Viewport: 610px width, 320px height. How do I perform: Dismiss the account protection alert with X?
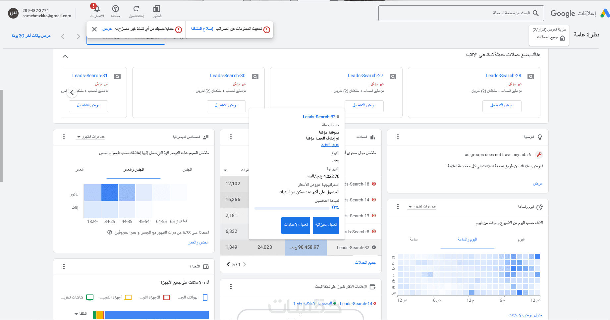coord(94,29)
